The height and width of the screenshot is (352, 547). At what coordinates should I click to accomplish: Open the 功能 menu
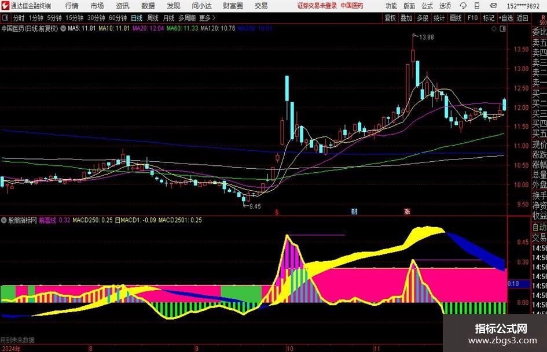pyautogui.click(x=391, y=6)
